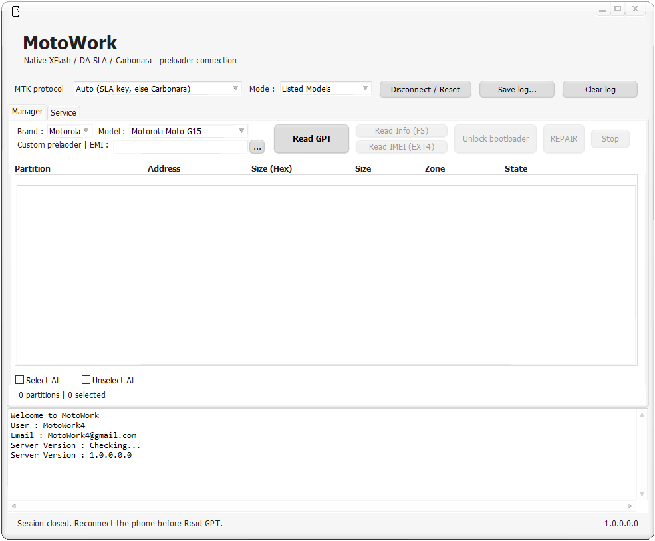655x541 pixels.
Task: Click the 'User : MotoWork4' log line
Action: pos(48,425)
